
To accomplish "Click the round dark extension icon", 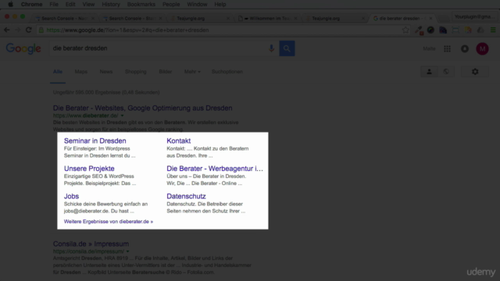I will pyautogui.click(x=430, y=30).
